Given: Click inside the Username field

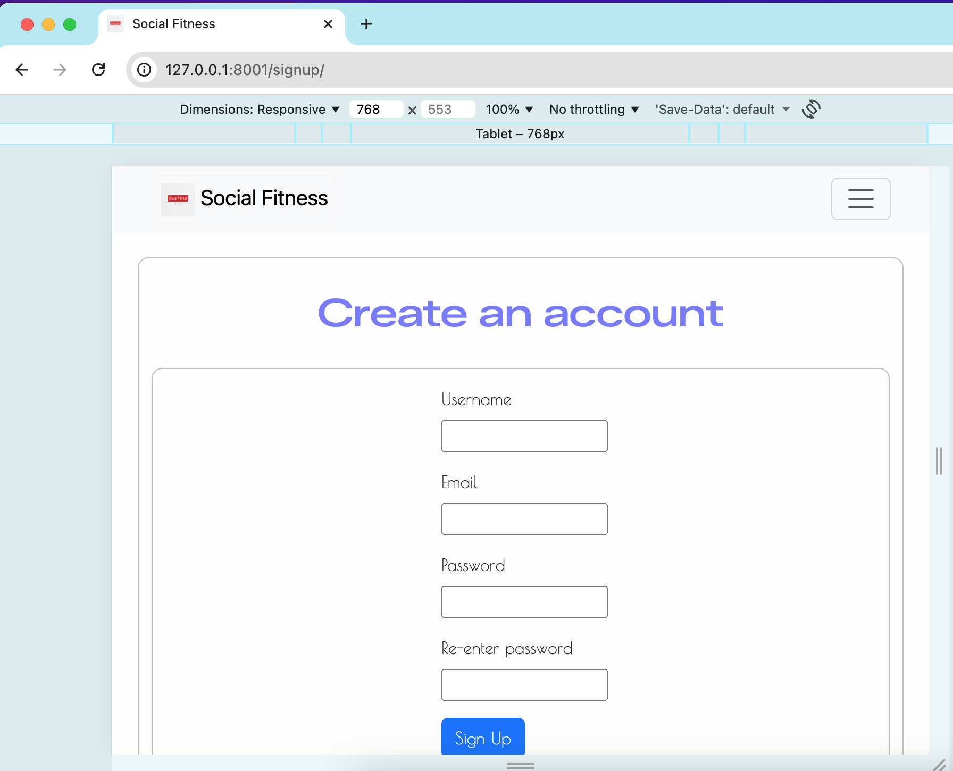Looking at the screenshot, I should tap(524, 435).
